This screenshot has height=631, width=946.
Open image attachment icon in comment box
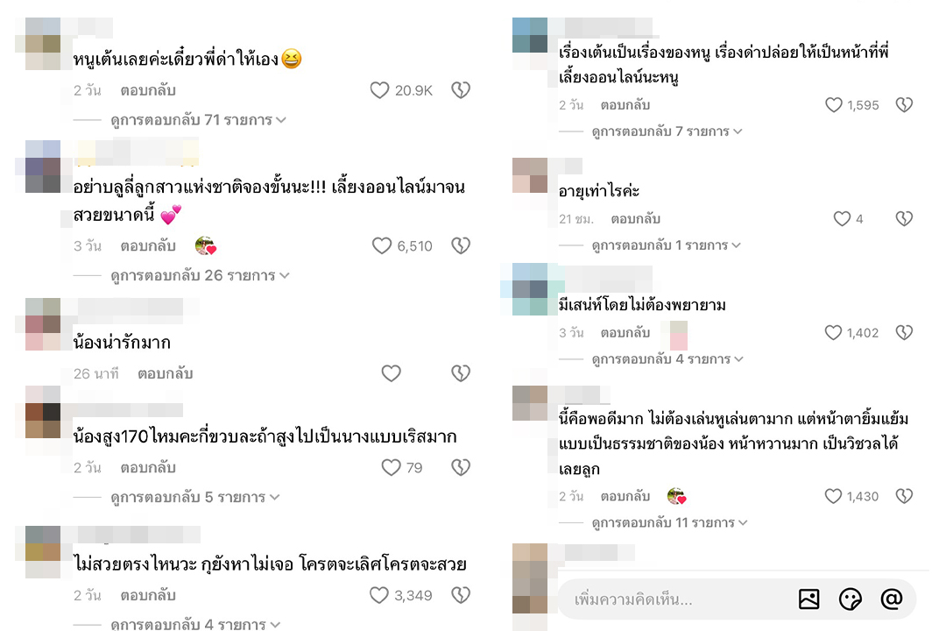pyautogui.click(x=808, y=599)
